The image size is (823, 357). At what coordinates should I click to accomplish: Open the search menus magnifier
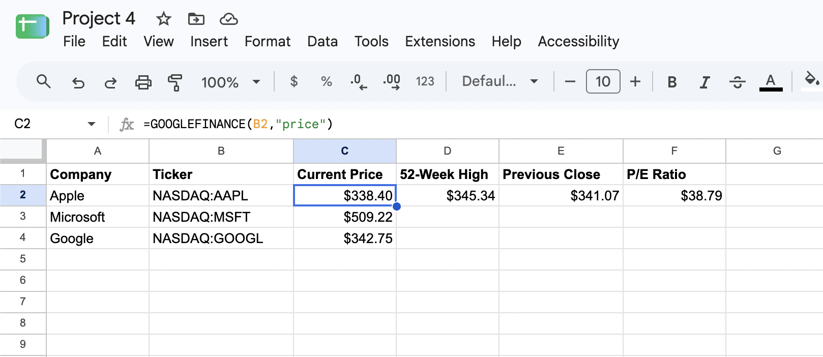[44, 81]
